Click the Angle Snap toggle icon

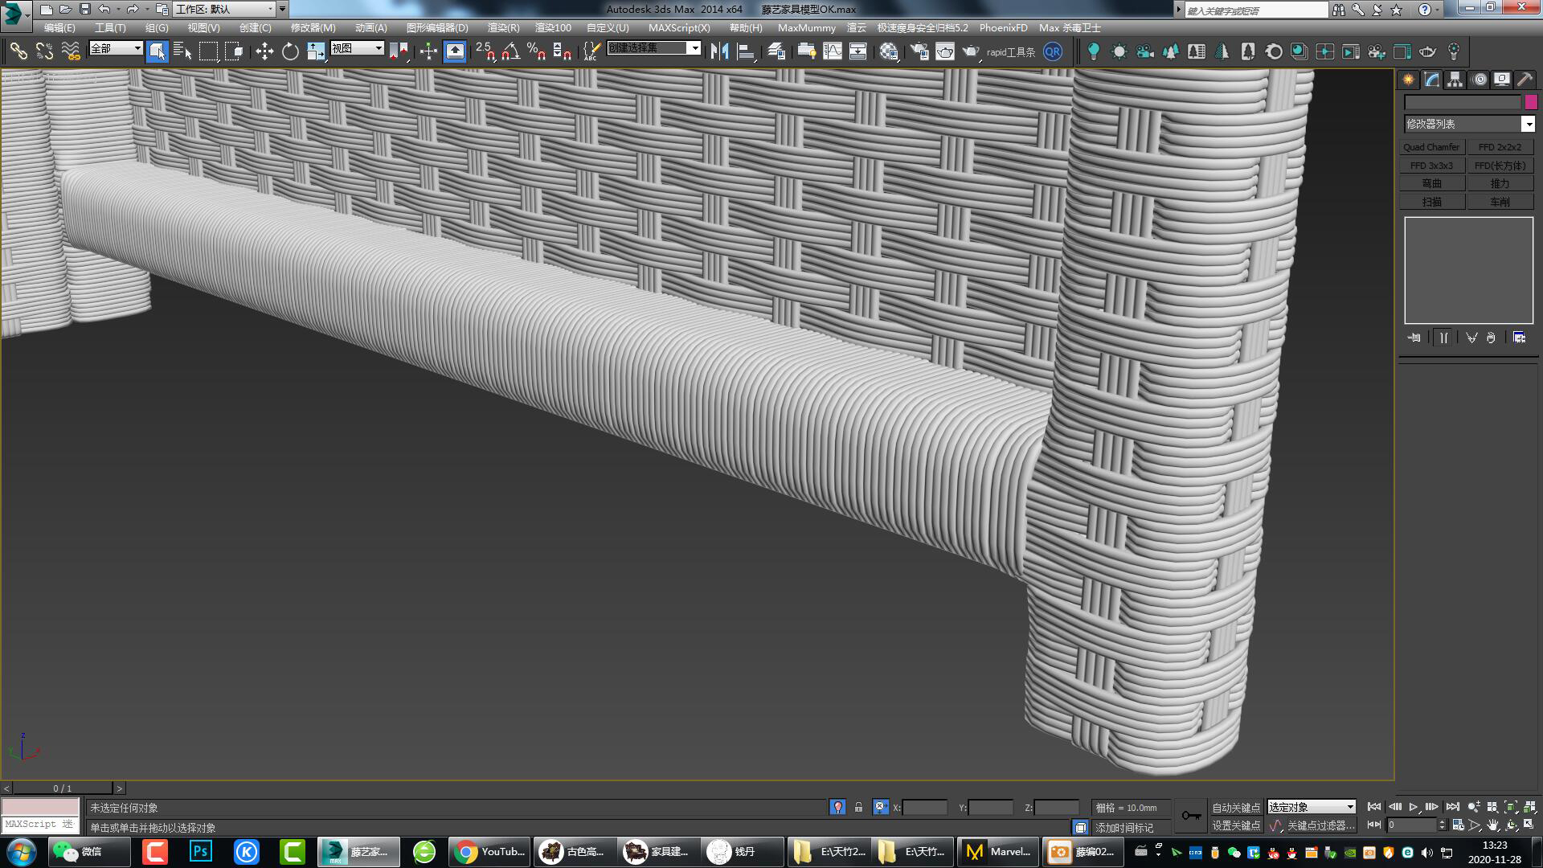tap(510, 51)
